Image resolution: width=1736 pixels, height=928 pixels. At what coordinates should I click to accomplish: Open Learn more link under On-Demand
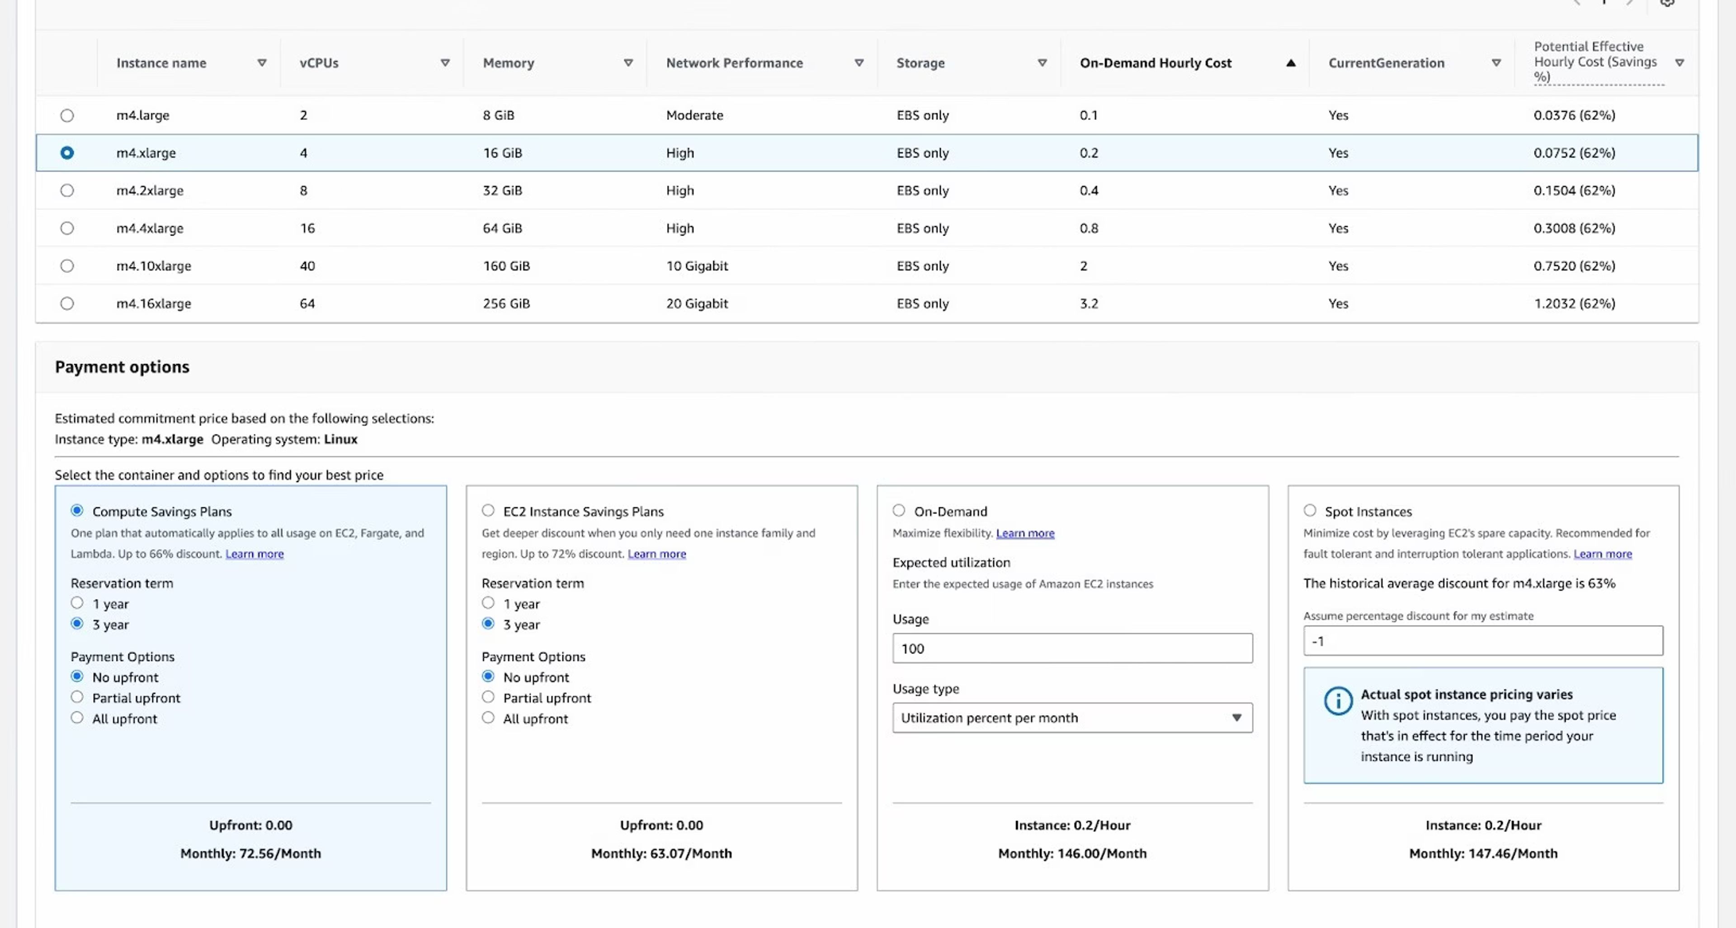1025,533
